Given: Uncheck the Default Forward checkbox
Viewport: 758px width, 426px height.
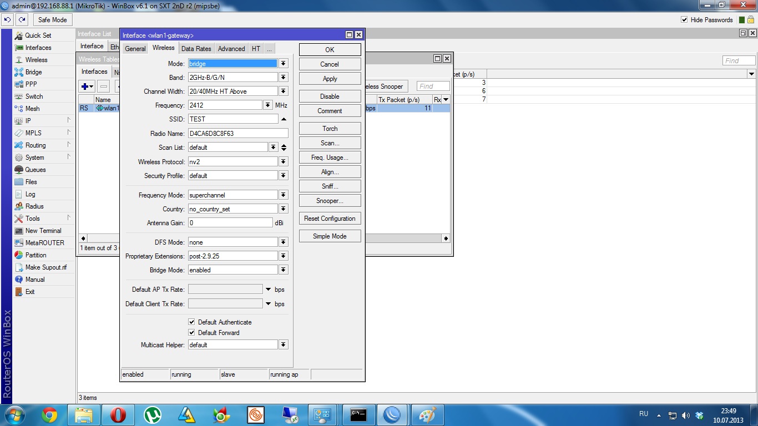Looking at the screenshot, I should (191, 333).
